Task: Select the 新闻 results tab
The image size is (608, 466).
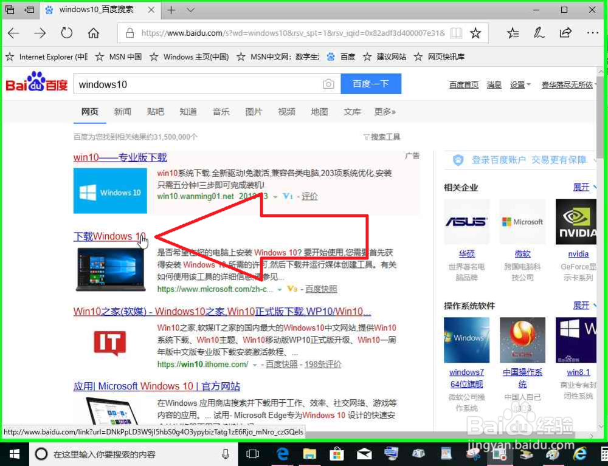Action: click(122, 112)
